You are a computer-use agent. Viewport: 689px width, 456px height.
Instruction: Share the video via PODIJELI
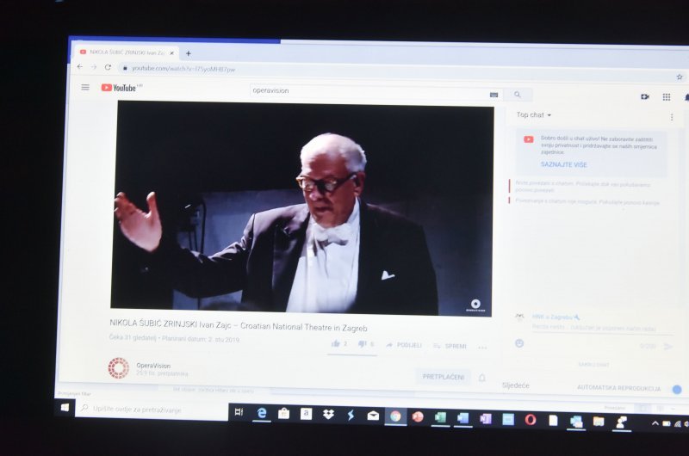404,345
